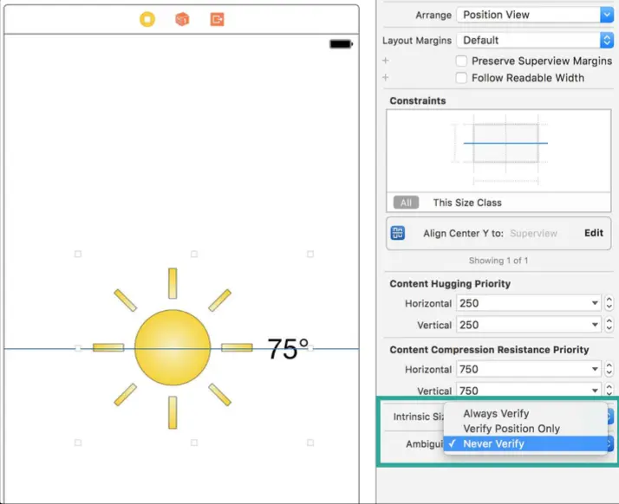Open the Arrange Position View dropdown
Image resolution: width=619 pixels, height=504 pixels.
[x=535, y=15]
